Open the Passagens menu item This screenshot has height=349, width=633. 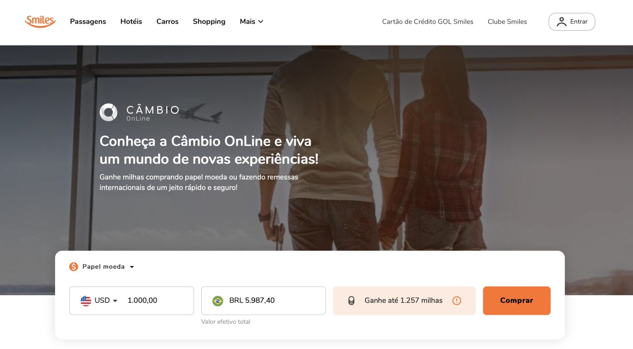88,22
